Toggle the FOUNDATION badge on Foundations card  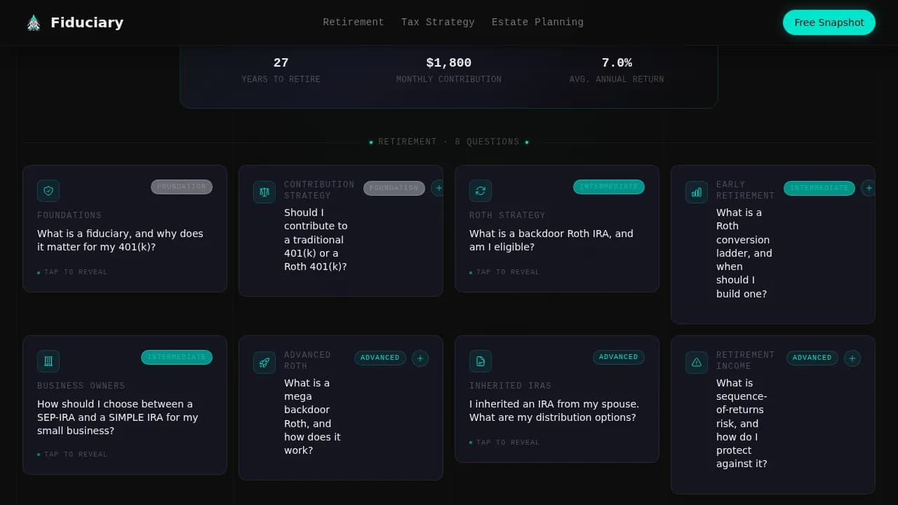point(182,187)
